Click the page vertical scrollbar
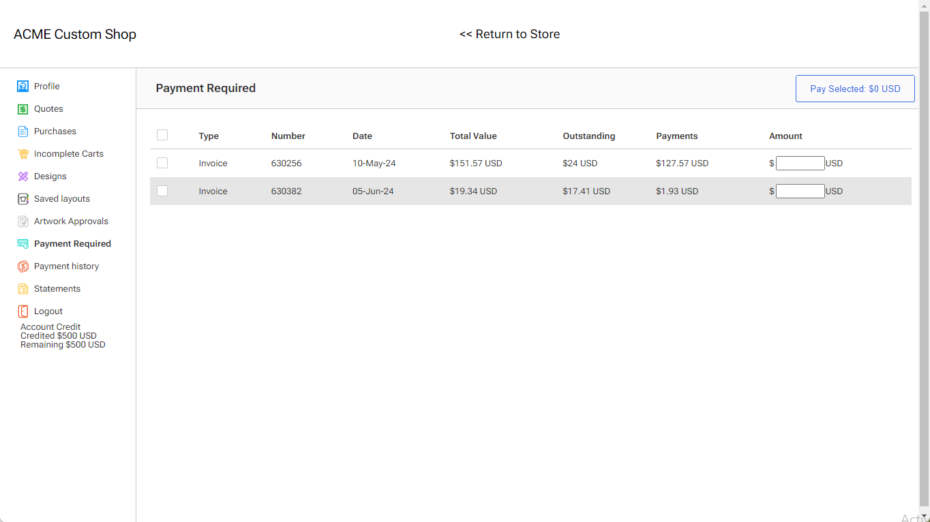The height and width of the screenshot is (522, 930). [x=924, y=259]
